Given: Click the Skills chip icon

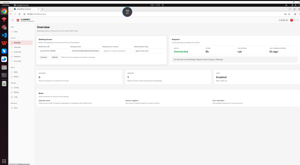Looking at the screenshot, I should point(12,72).
